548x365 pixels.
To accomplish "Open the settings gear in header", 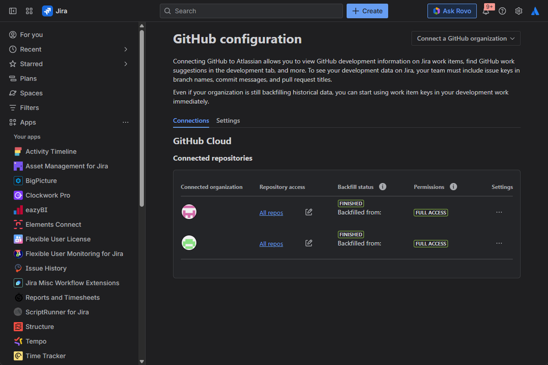I will tap(518, 11).
